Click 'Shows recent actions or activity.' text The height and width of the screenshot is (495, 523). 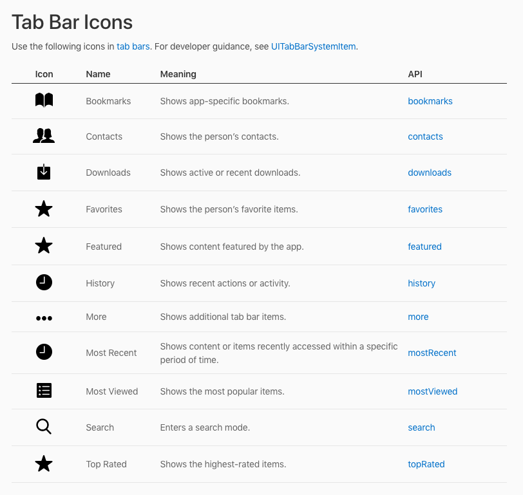coord(225,283)
